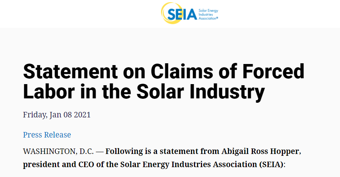Viewport: 340px width, 177px height.
Task: Click the small 'Solar Energy Industries Association' logo text
Action: (208, 14)
